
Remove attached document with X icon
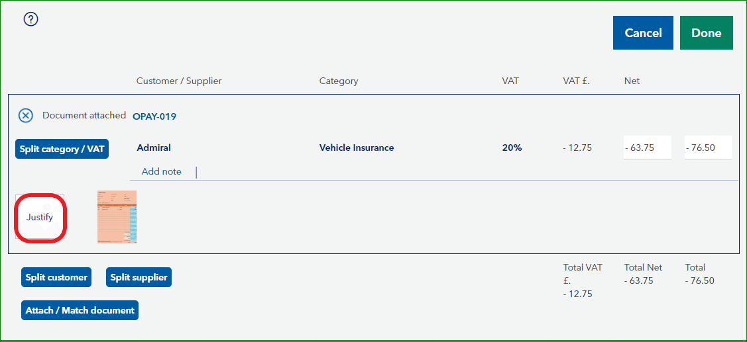pos(25,116)
